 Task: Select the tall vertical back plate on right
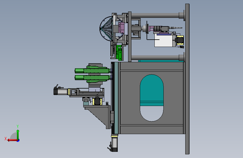pos(187,79)
